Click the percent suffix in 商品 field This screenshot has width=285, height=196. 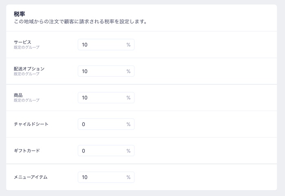[128, 98]
